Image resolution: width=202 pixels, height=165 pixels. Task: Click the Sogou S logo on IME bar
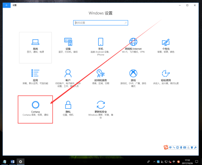166,147
